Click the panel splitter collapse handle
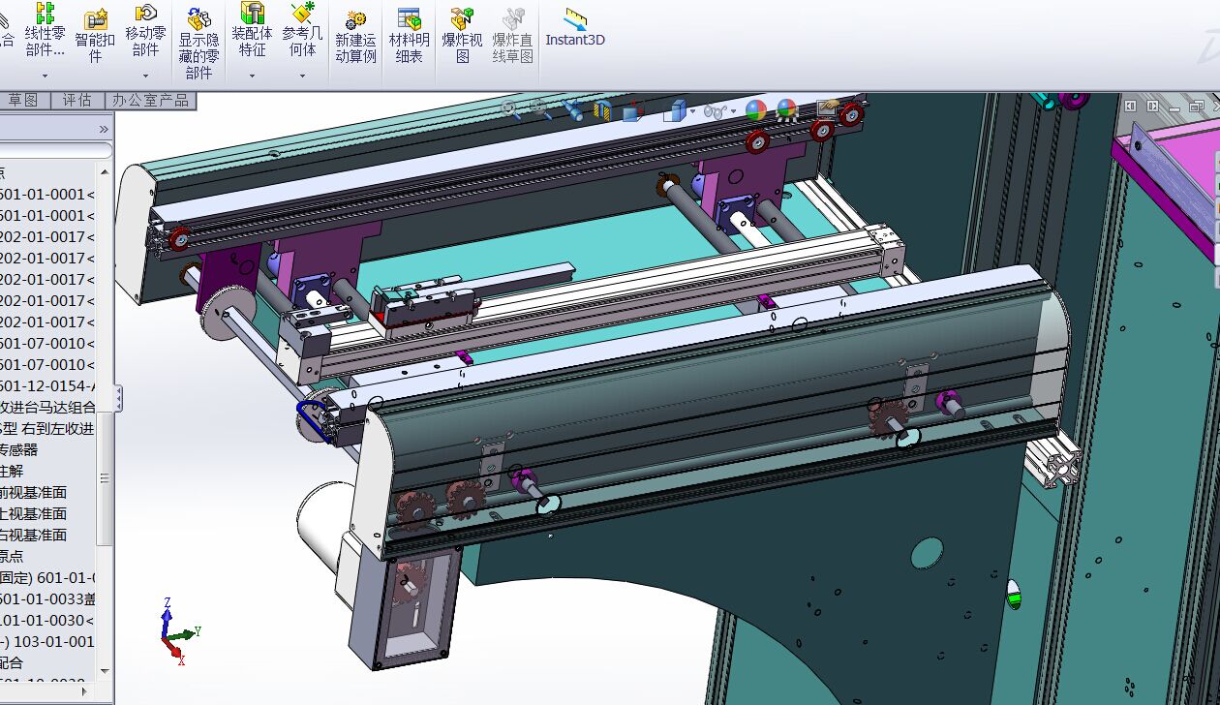 [118, 398]
